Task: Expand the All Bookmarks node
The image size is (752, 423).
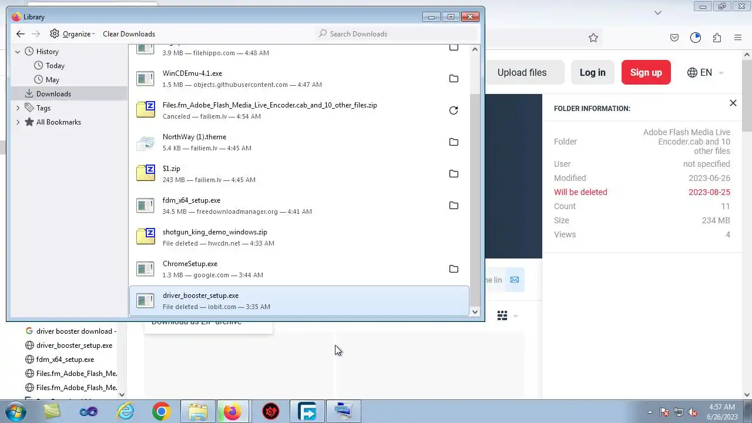Action: pos(18,122)
